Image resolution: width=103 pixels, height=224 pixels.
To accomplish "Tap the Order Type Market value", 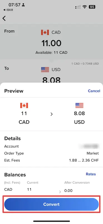I will [x=93, y=153].
